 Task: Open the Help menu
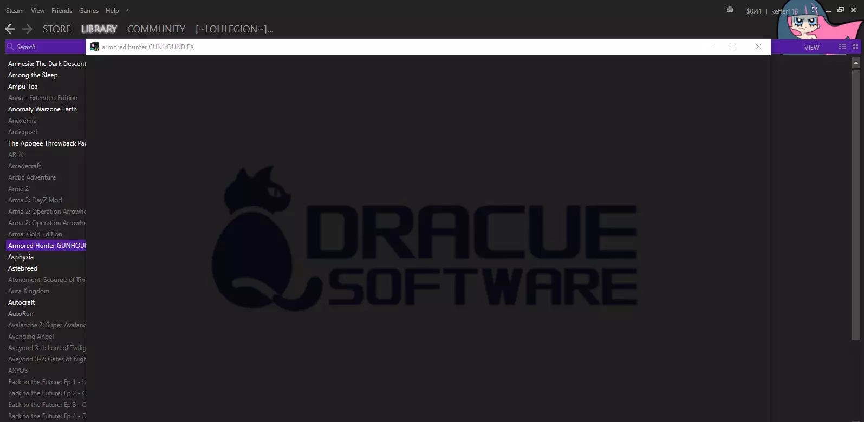[112, 11]
